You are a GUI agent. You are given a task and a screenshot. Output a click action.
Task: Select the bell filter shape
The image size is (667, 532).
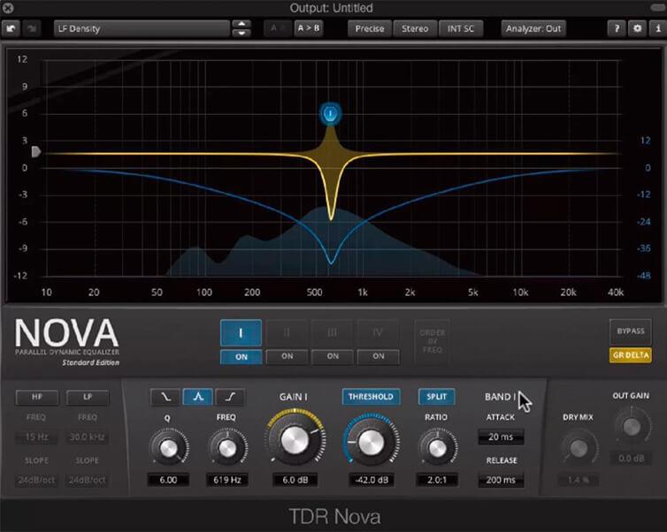198,397
